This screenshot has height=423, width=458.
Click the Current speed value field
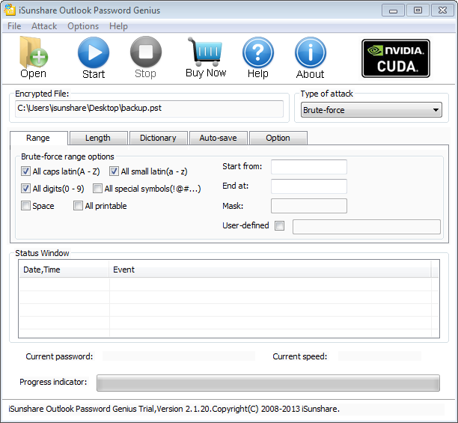tap(379, 356)
